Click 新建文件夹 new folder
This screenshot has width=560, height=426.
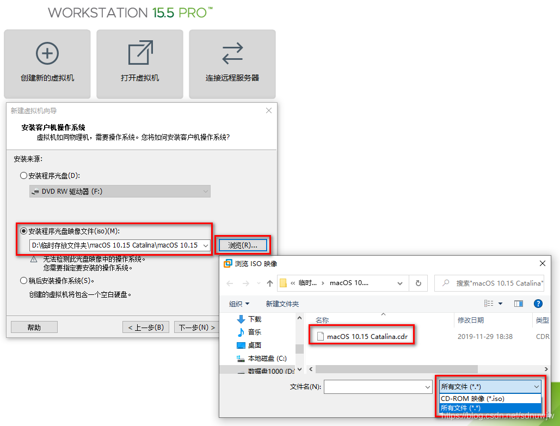282,304
